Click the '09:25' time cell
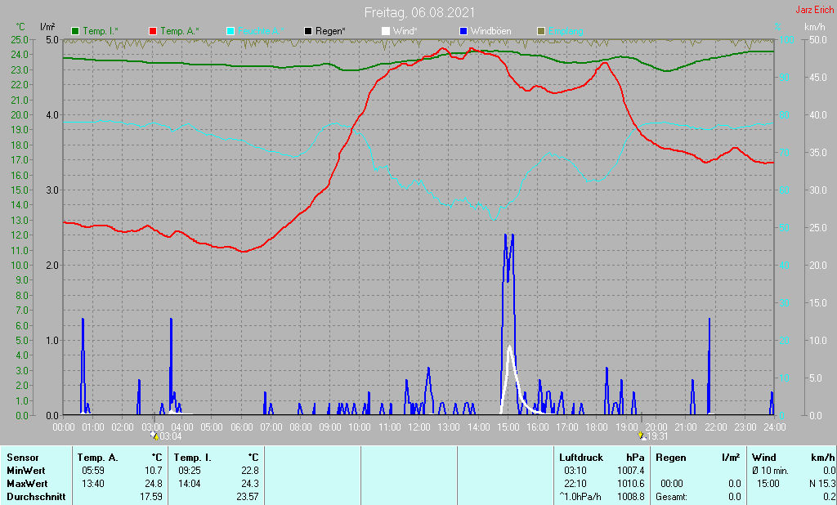Screen dimensions: 837x505 click(x=190, y=471)
